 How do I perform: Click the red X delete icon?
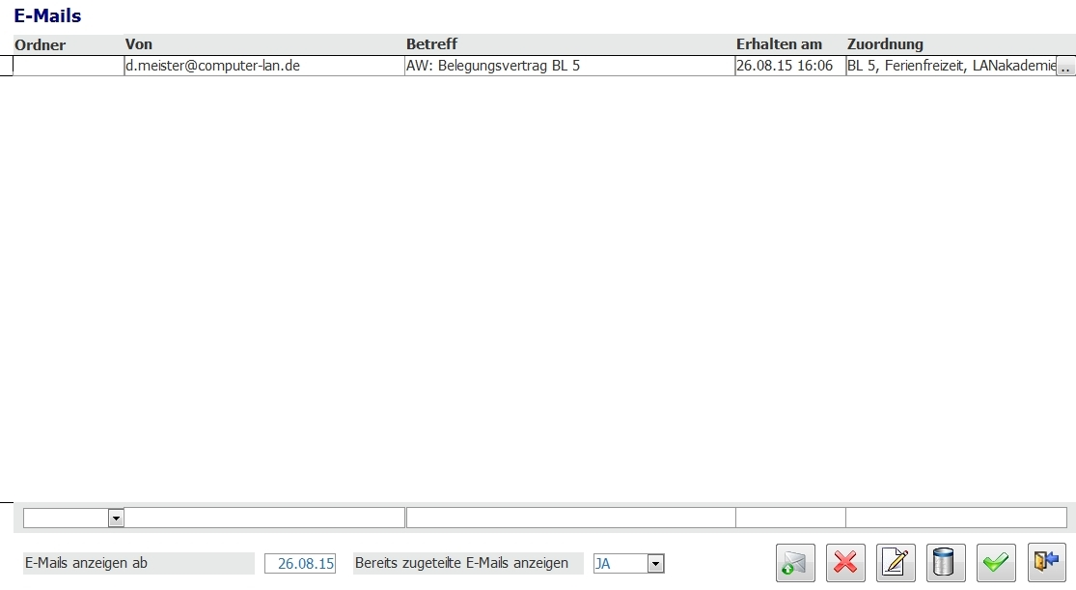coord(845,563)
